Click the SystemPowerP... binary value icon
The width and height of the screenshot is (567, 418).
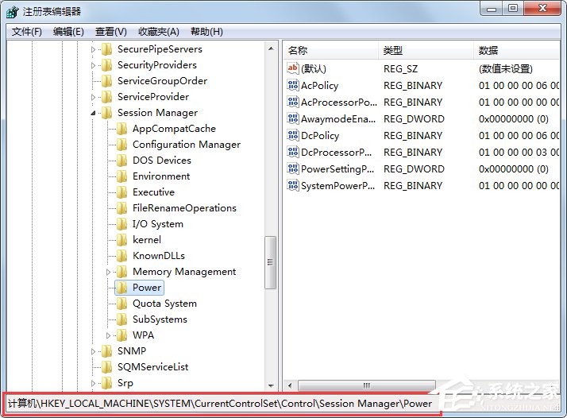coord(292,185)
